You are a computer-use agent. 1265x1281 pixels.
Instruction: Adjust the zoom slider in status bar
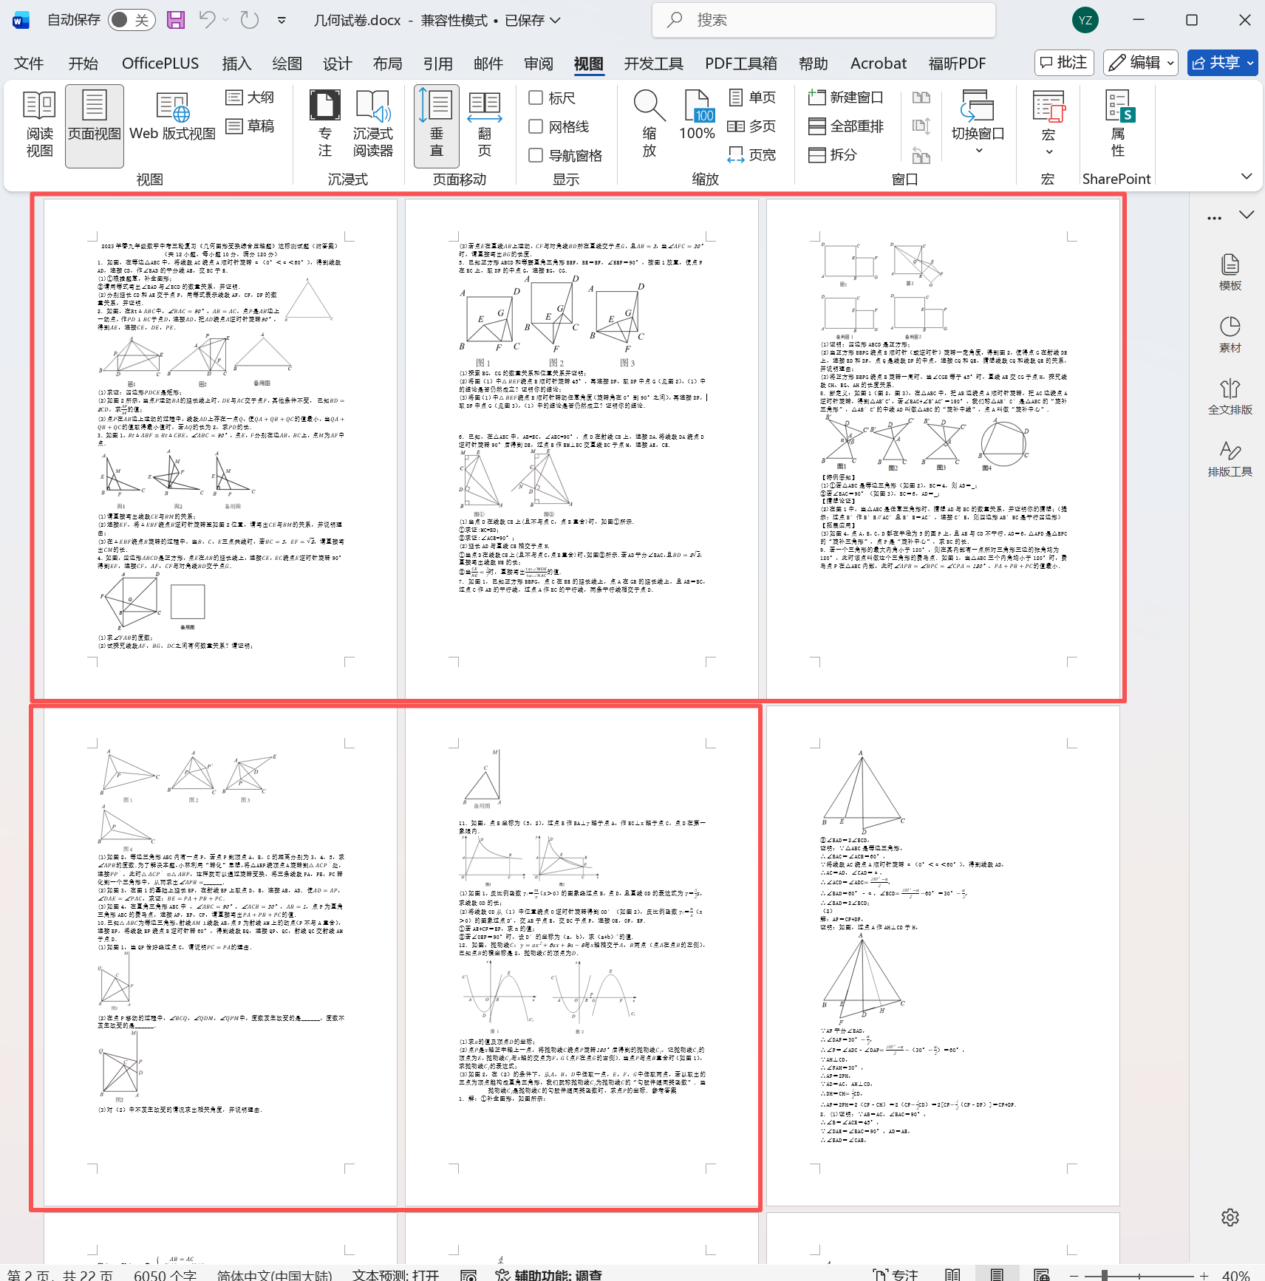point(1104,1274)
